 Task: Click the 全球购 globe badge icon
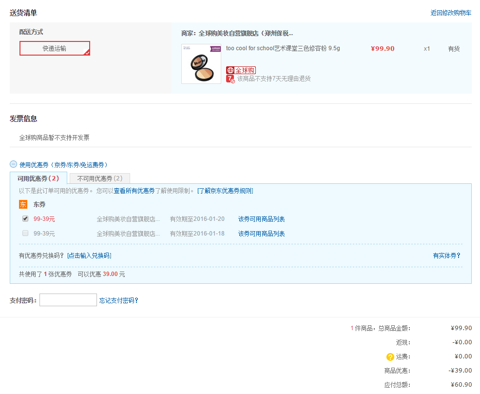click(x=241, y=70)
